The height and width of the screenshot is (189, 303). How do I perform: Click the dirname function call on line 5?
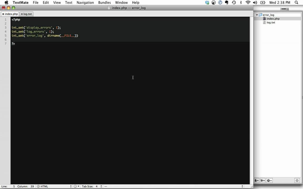coord(53,36)
